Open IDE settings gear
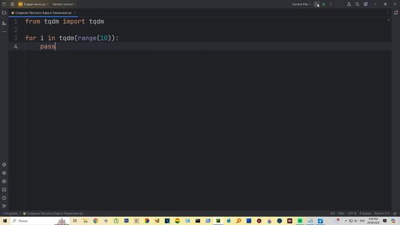The height and width of the screenshot is (225, 400). [366, 4]
